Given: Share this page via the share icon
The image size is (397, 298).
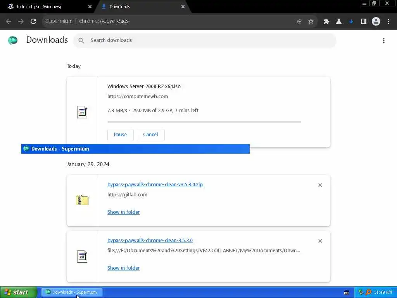Looking at the screenshot, I should pyautogui.click(x=299, y=22).
